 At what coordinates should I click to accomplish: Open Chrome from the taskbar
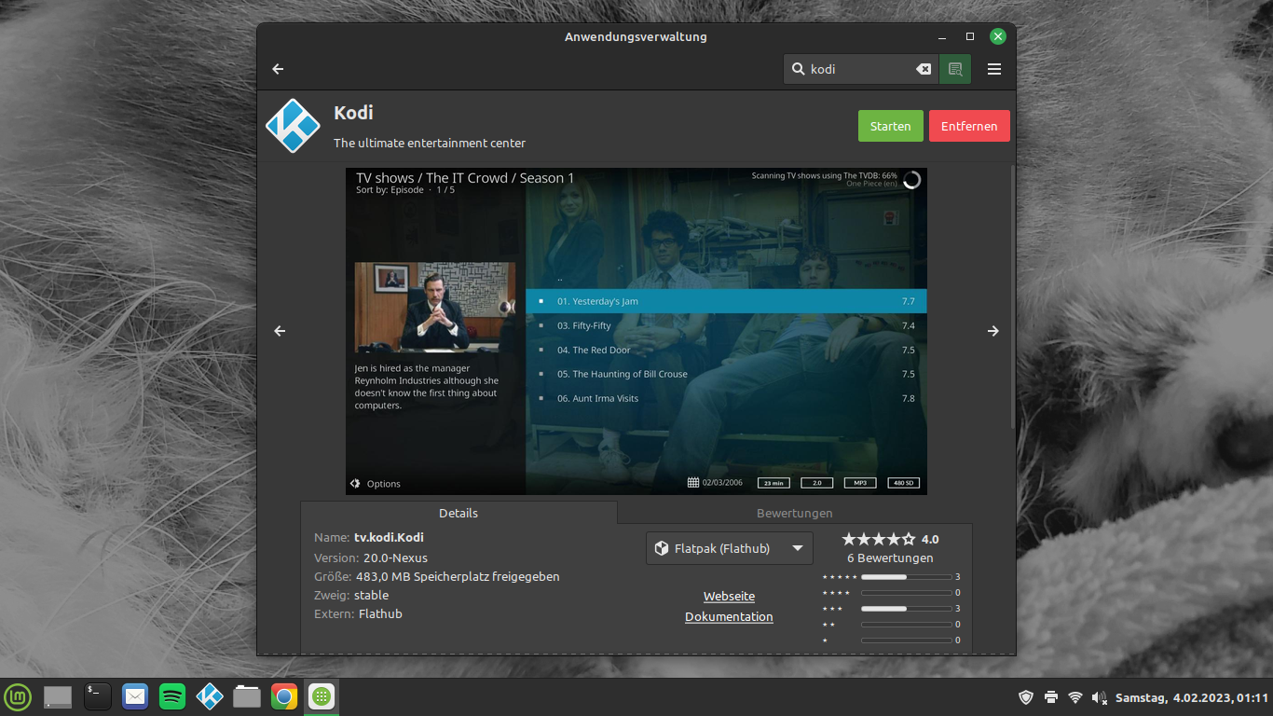[284, 696]
